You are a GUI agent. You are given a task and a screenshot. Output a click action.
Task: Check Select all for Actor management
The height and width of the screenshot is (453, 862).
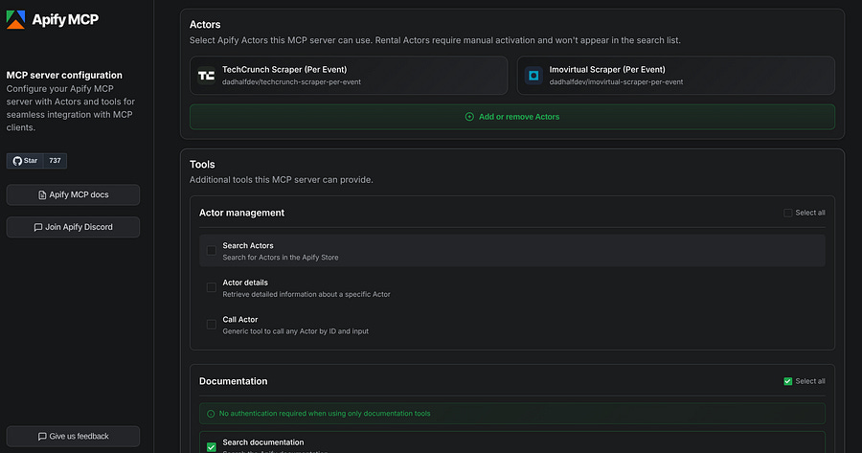pos(788,213)
